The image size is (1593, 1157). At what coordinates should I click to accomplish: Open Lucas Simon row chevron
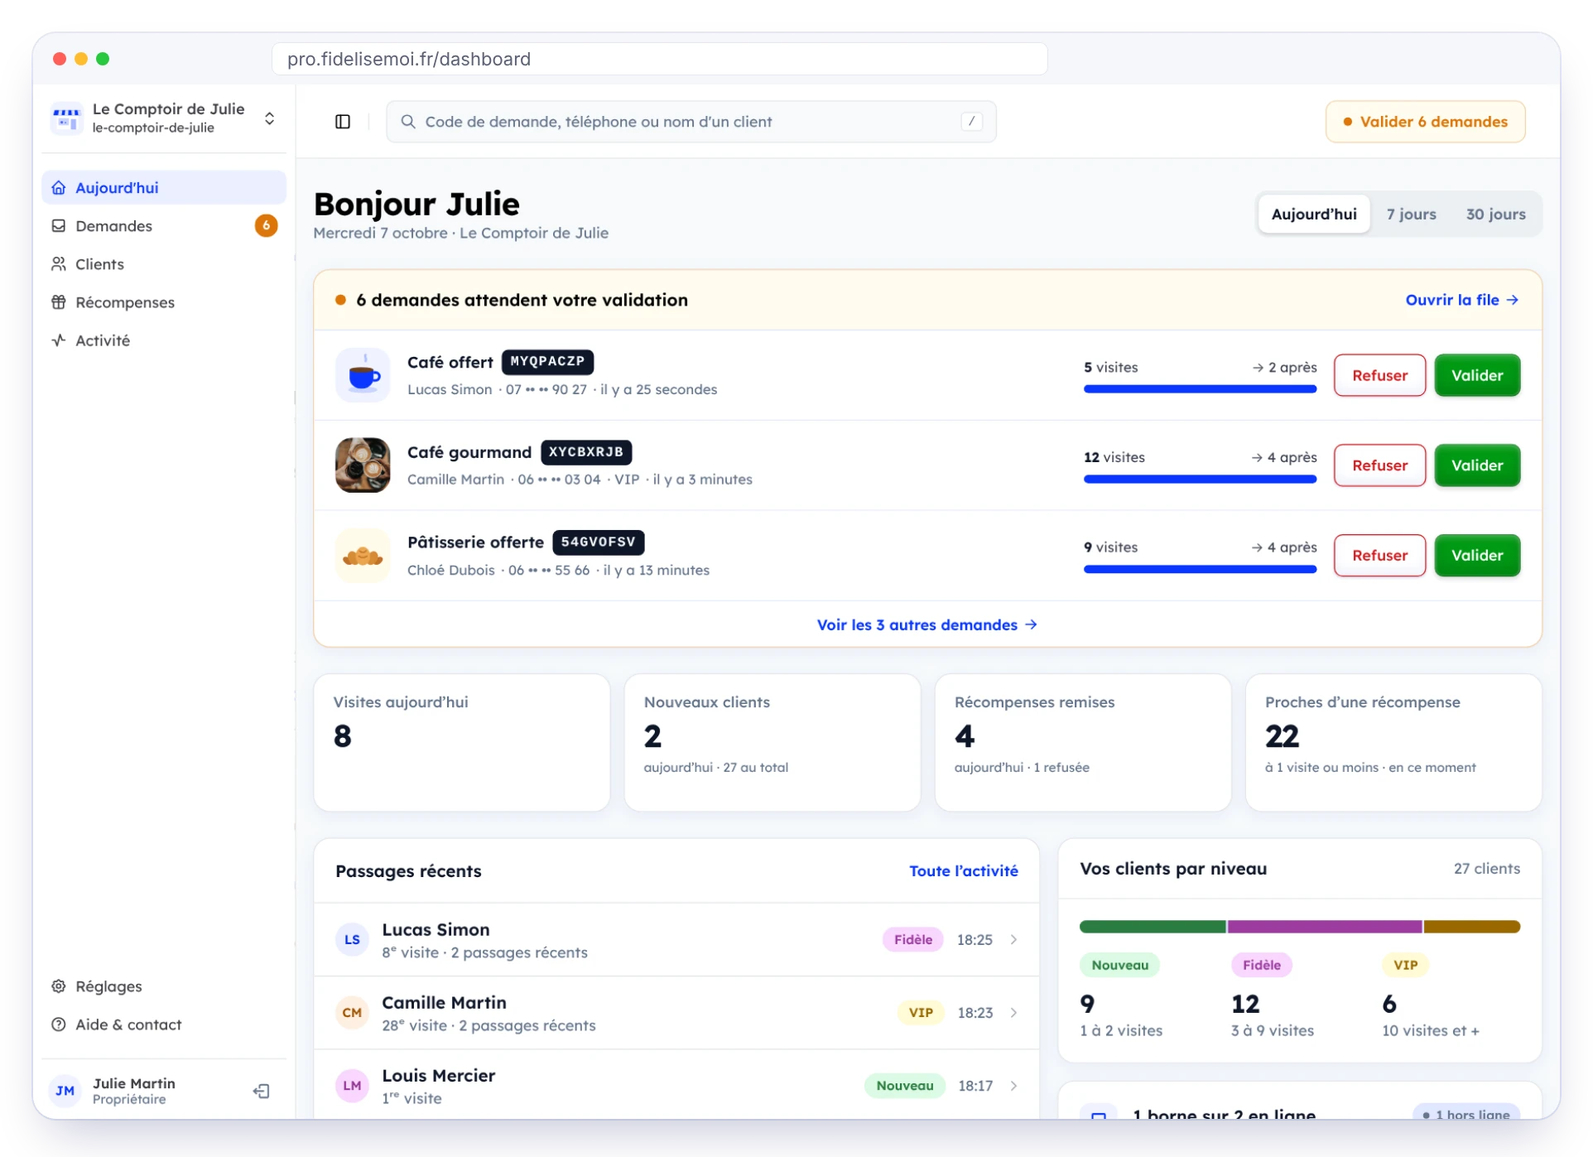click(1013, 940)
